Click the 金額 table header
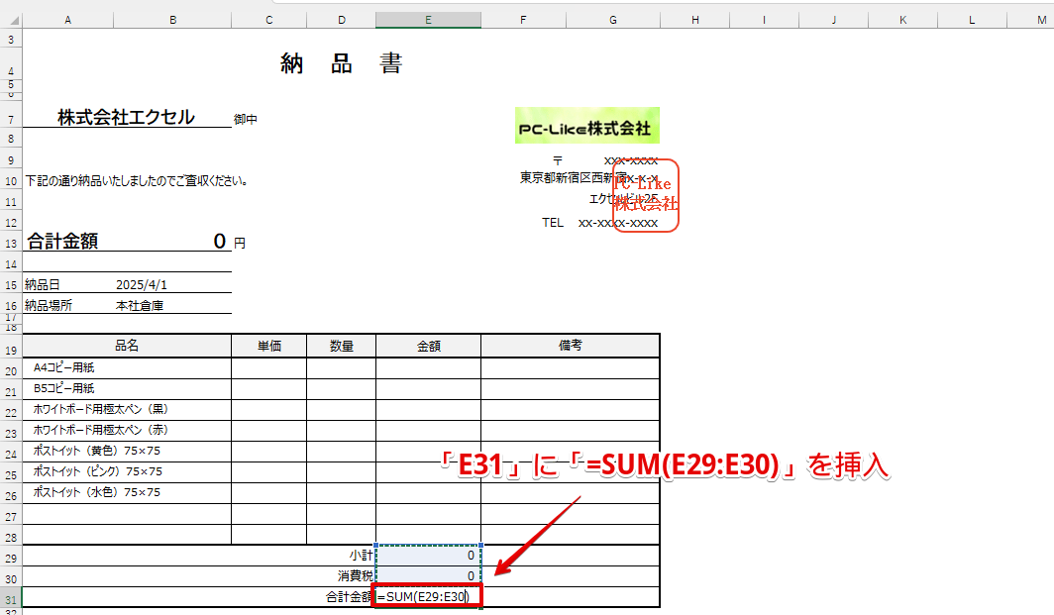 tap(428, 346)
